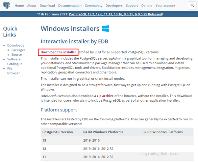Click the Download the installer link
Image resolution: width=198 pixels, height=163 pixels.
coord(58,52)
